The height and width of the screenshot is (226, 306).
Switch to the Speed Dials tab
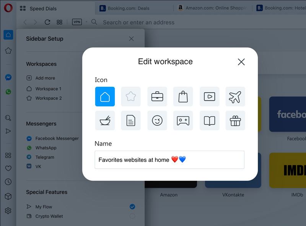(55, 8)
